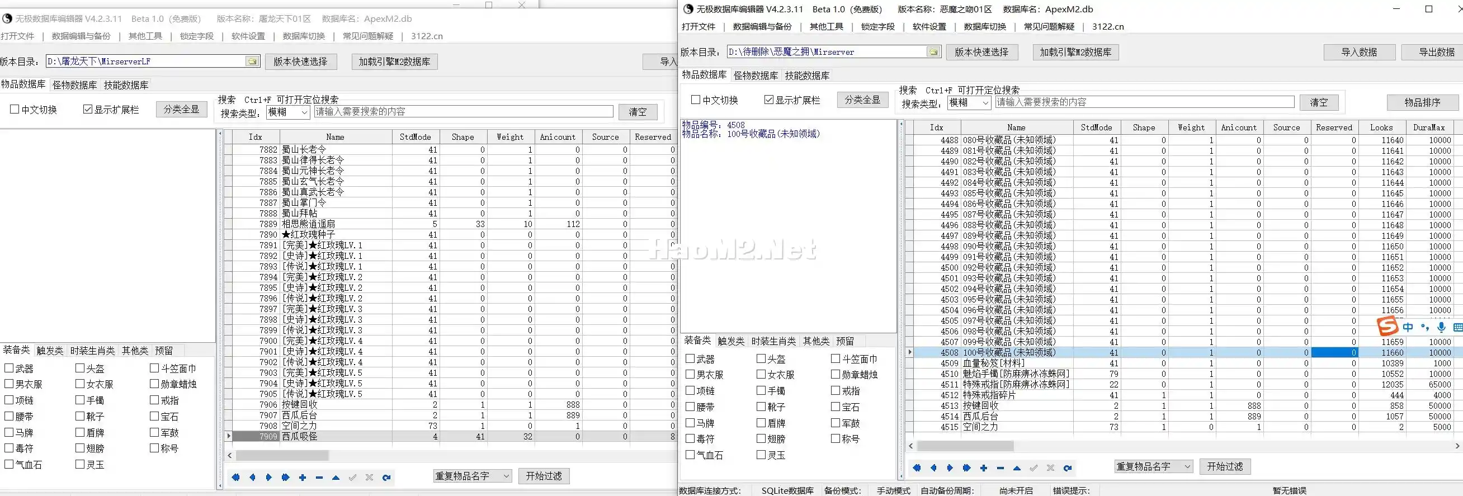Check the 武器 box in the left window
Viewport: 1463px width, 496px height.
coord(8,368)
